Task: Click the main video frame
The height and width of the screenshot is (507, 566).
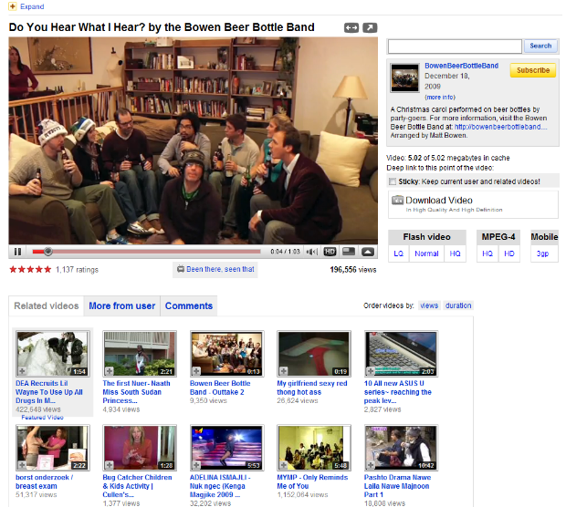Action: point(194,140)
